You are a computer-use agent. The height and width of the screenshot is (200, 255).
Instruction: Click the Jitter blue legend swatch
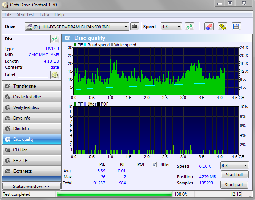pos(85,104)
